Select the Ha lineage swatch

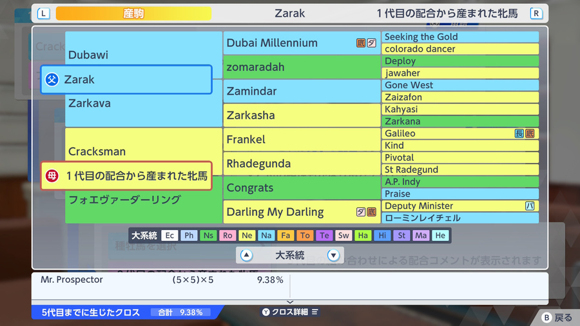[x=363, y=235]
